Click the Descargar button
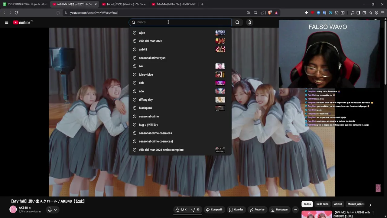The width and height of the screenshot is (387, 218). point(279,210)
